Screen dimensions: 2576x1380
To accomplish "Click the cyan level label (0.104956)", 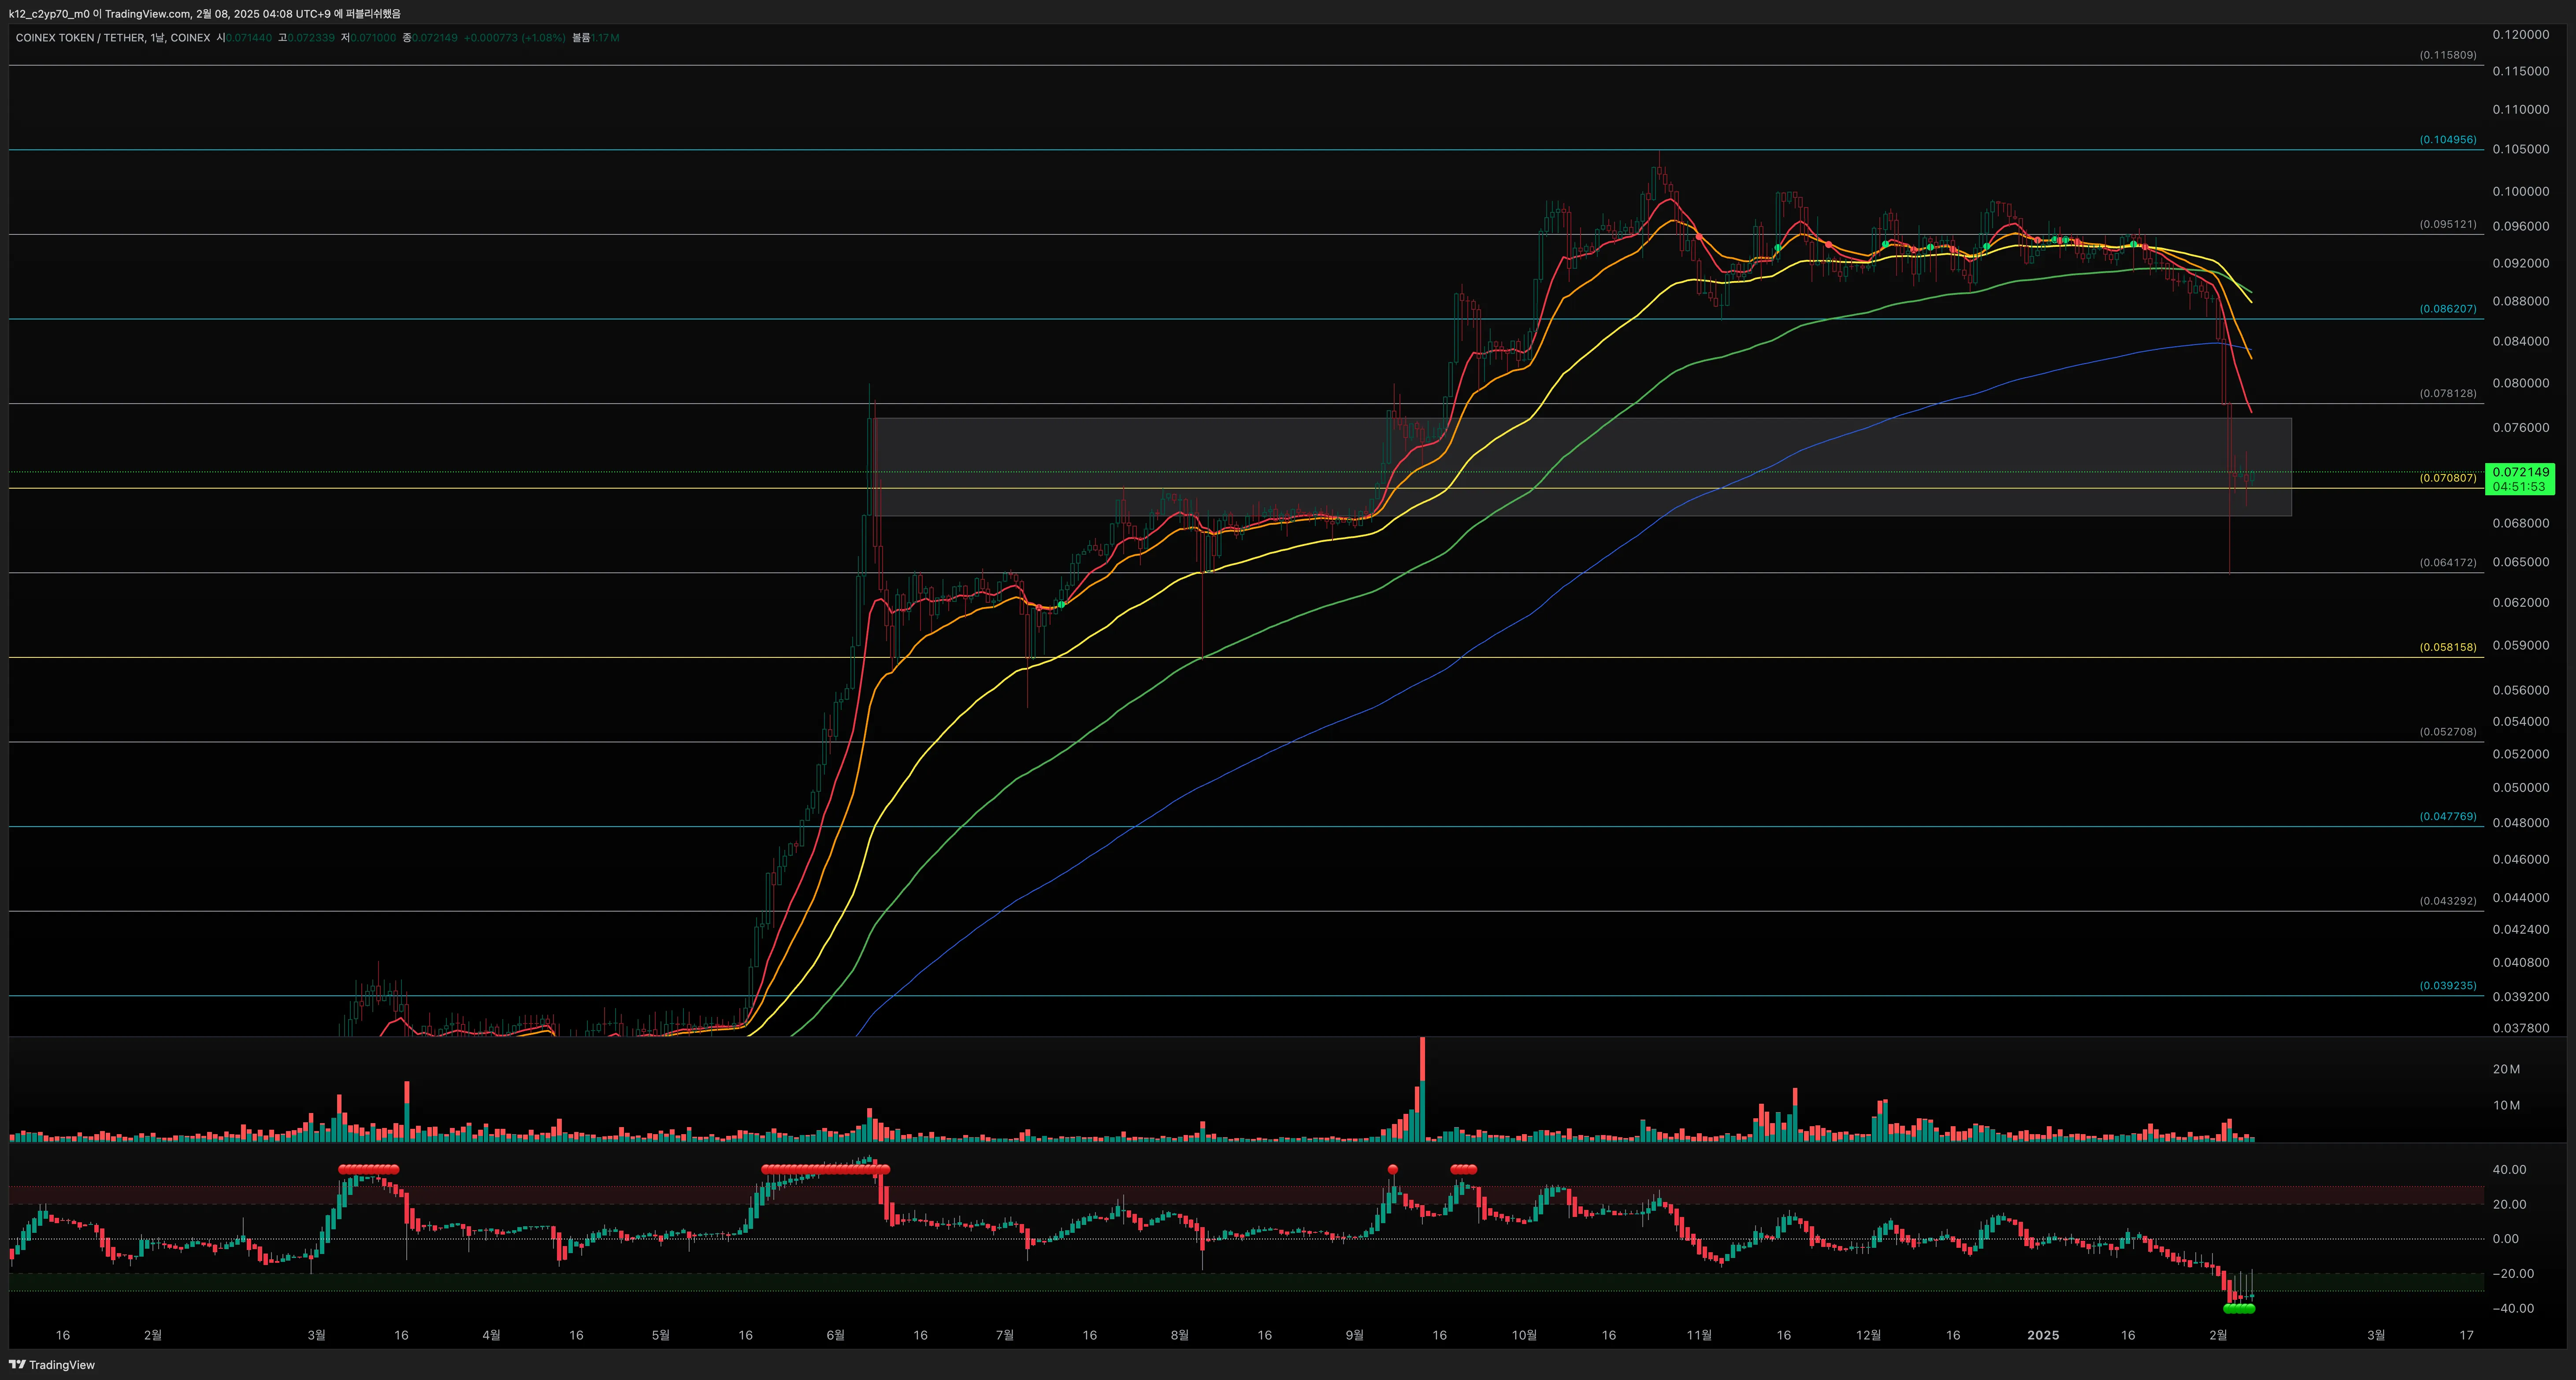I will tap(2448, 140).
